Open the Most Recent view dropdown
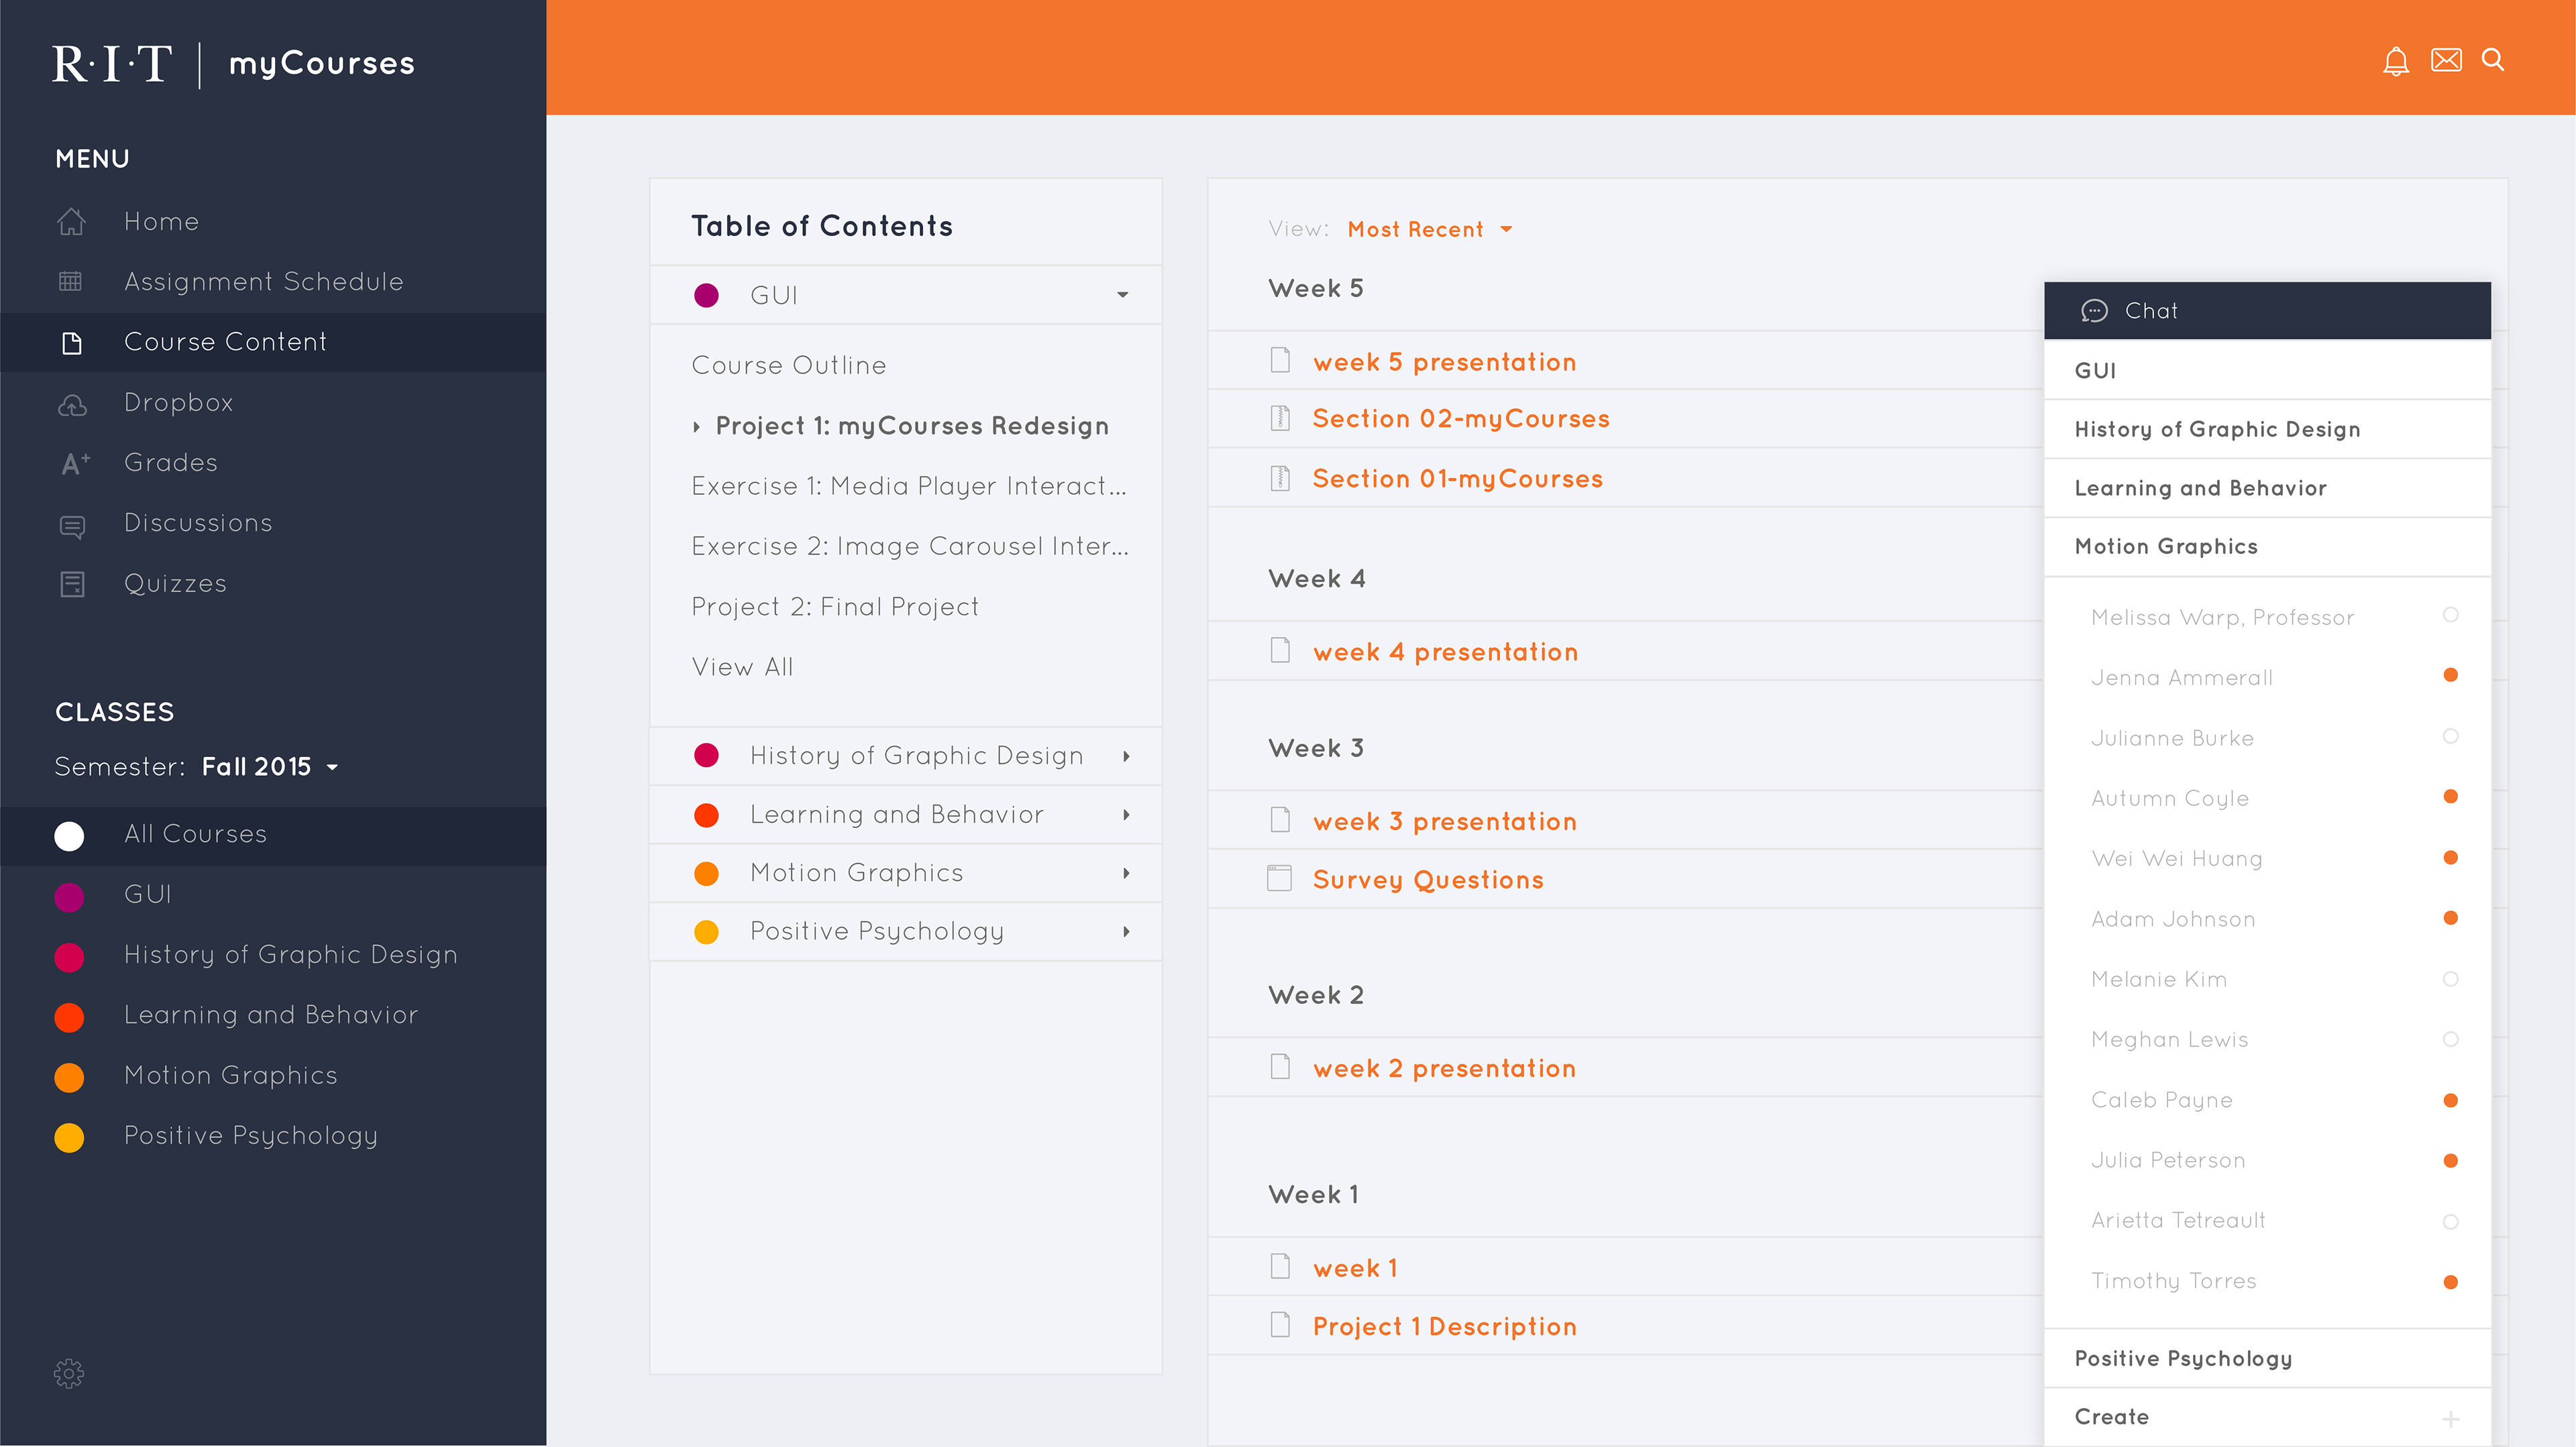 point(1430,230)
